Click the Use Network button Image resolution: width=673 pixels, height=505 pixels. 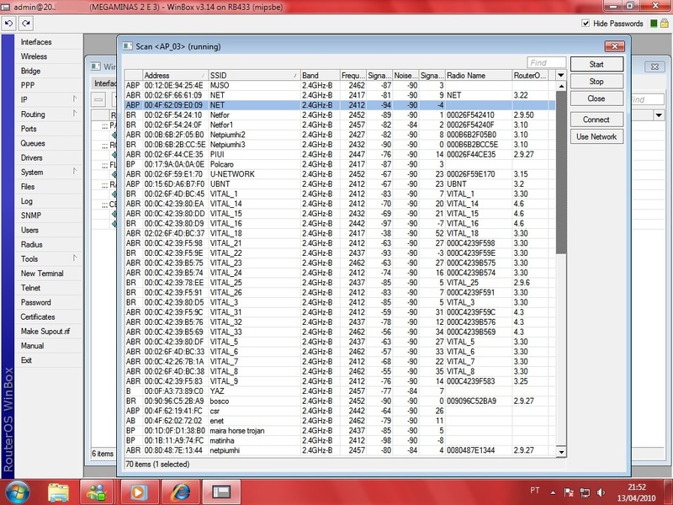tap(596, 136)
